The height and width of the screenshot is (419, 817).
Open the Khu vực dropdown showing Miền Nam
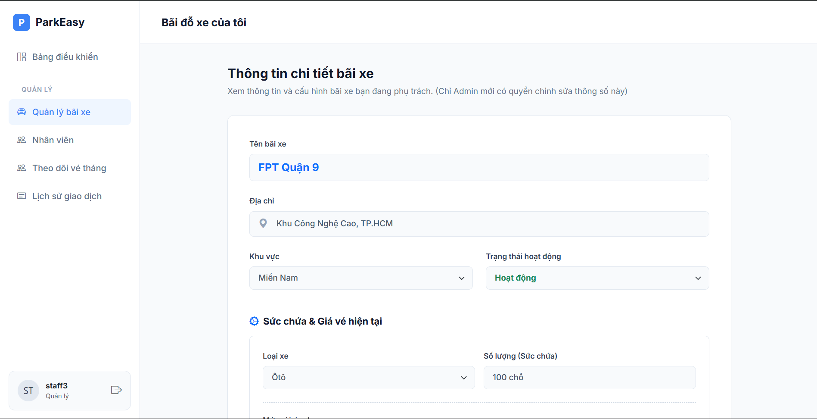pos(361,278)
